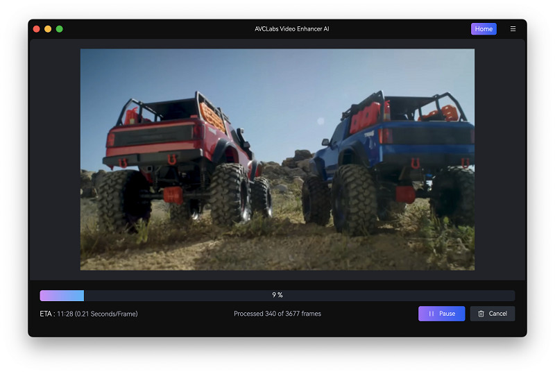555x374 pixels.
Task: Click the trash can icon on Cancel
Action: pyautogui.click(x=481, y=314)
